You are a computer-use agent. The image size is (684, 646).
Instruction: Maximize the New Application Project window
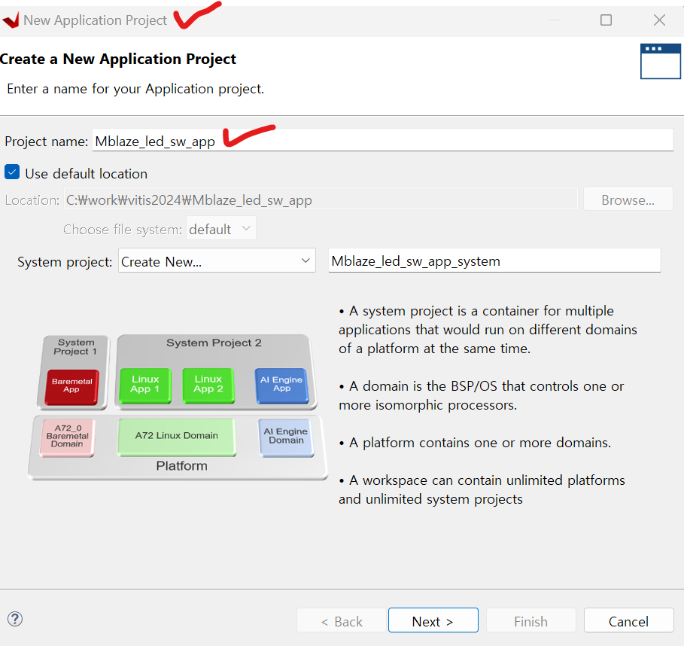[x=606, y=20]
